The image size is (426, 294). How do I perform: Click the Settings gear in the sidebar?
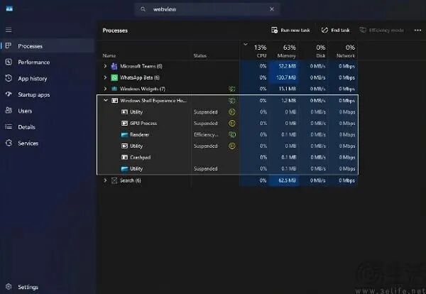coord(9,287)
